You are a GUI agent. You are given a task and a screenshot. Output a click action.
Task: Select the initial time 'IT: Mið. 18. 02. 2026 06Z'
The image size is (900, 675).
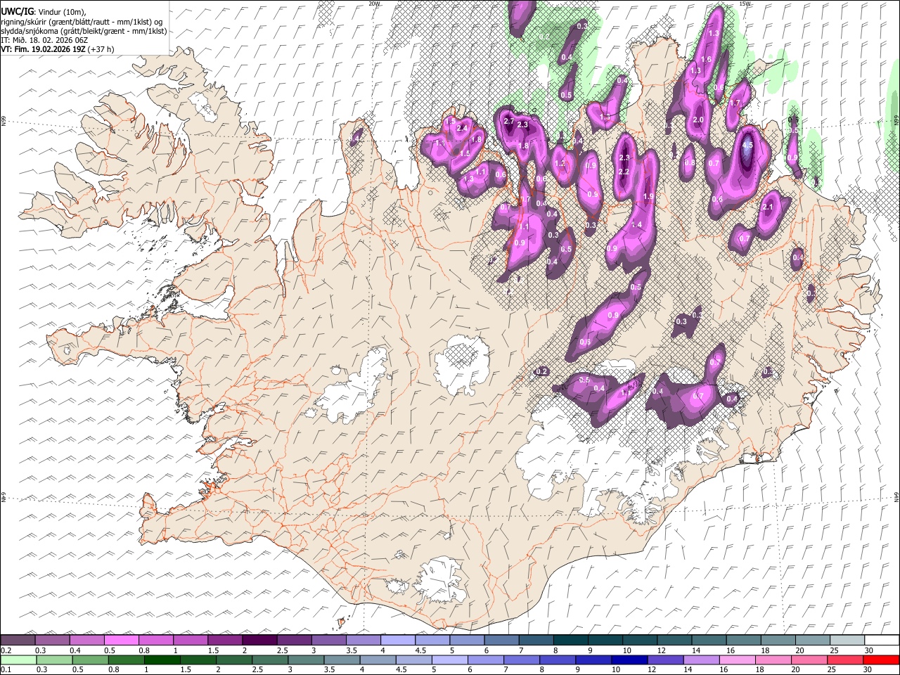point(44,40)
